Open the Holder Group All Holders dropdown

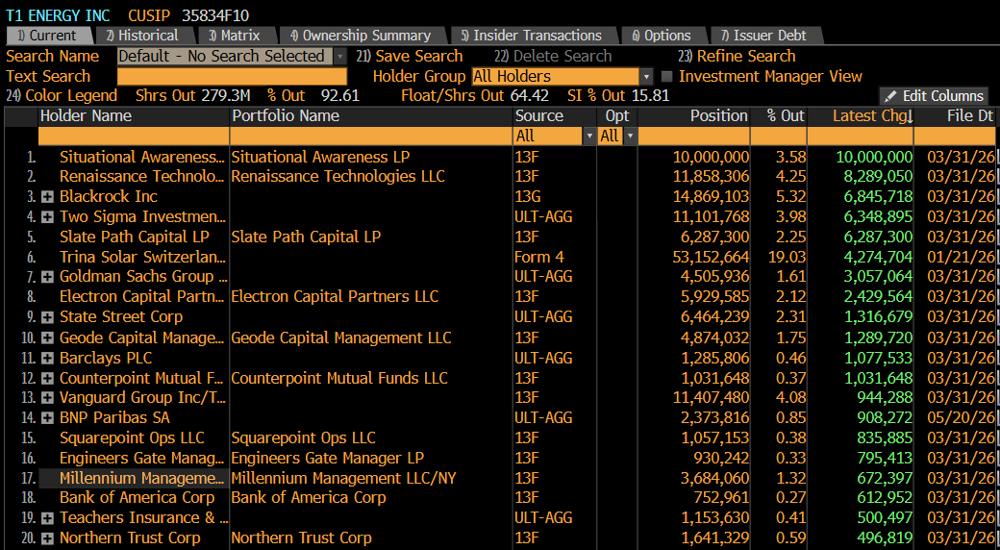(x=647, y=77)
